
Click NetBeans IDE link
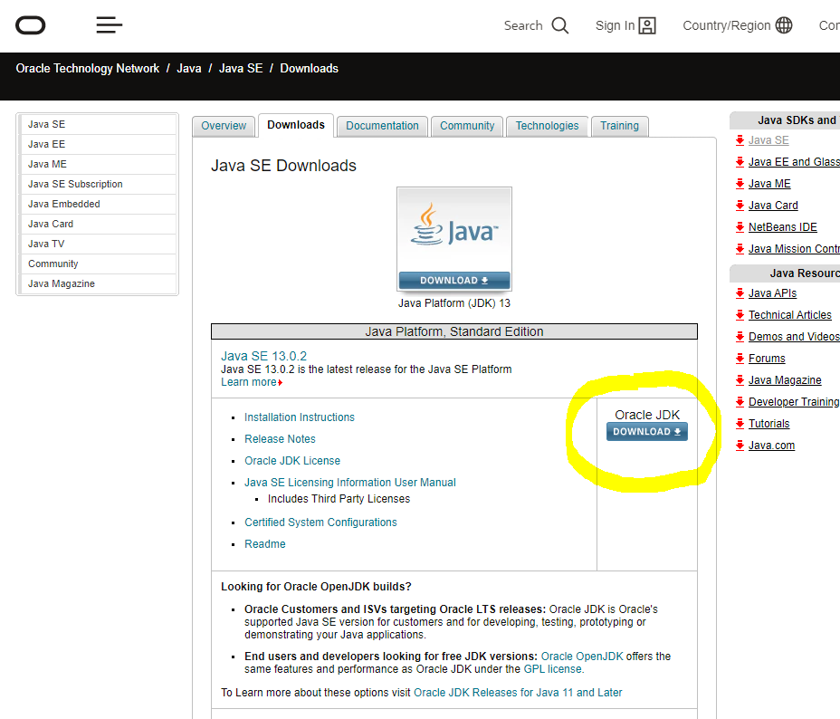click(782, 227)
